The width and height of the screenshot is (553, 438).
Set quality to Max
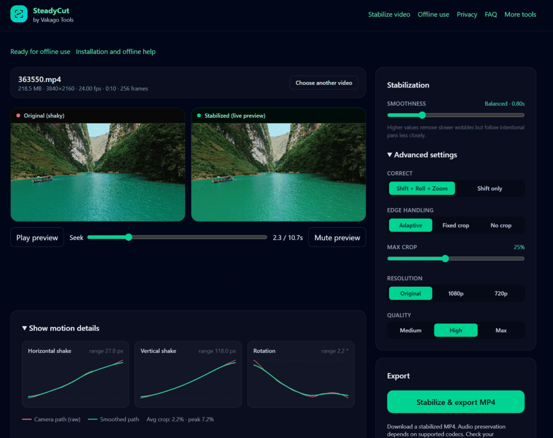click(x=501, y=331)
